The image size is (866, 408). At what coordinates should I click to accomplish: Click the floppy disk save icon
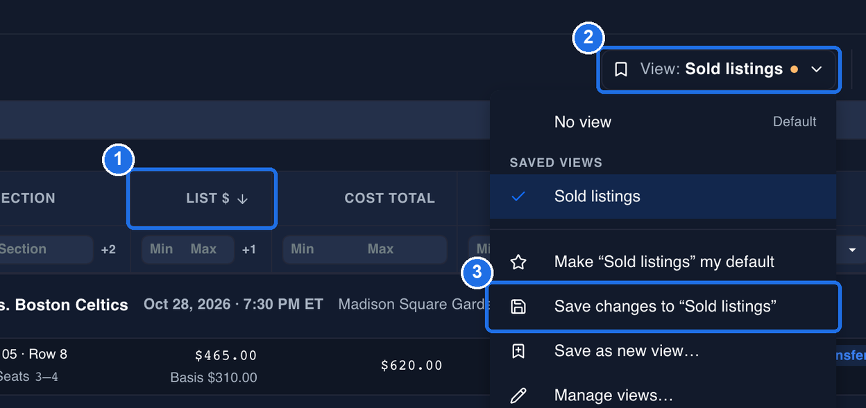tap(518, 306)
